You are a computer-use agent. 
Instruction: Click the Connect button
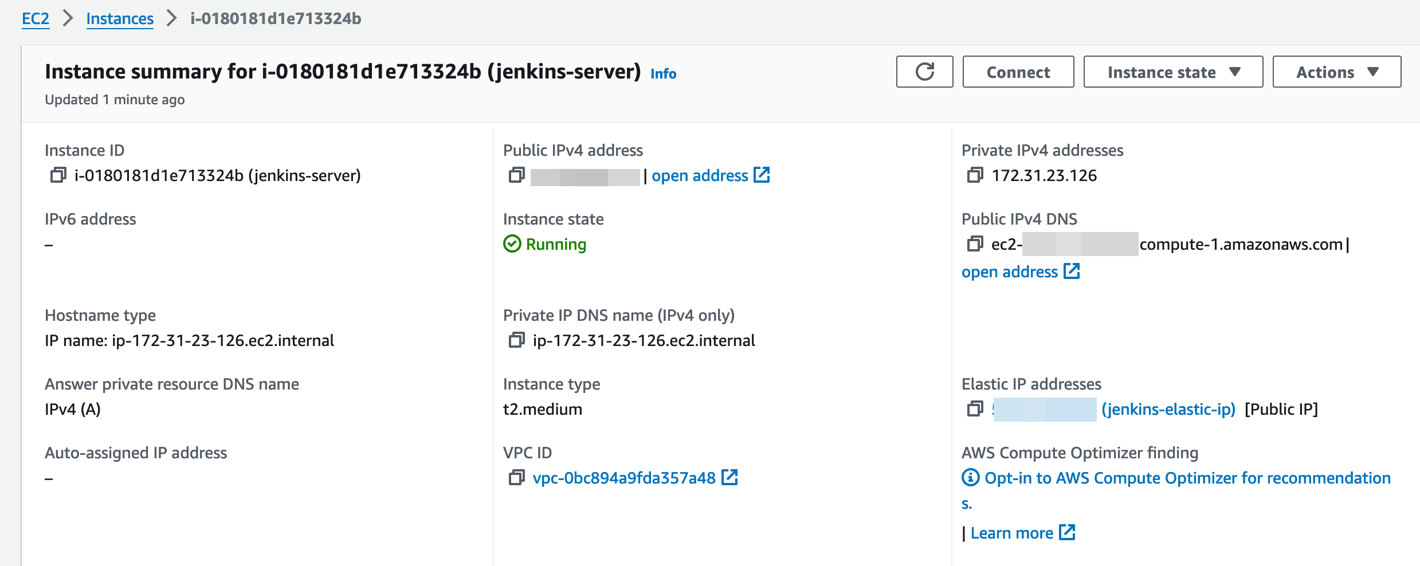pos(1018,72)
